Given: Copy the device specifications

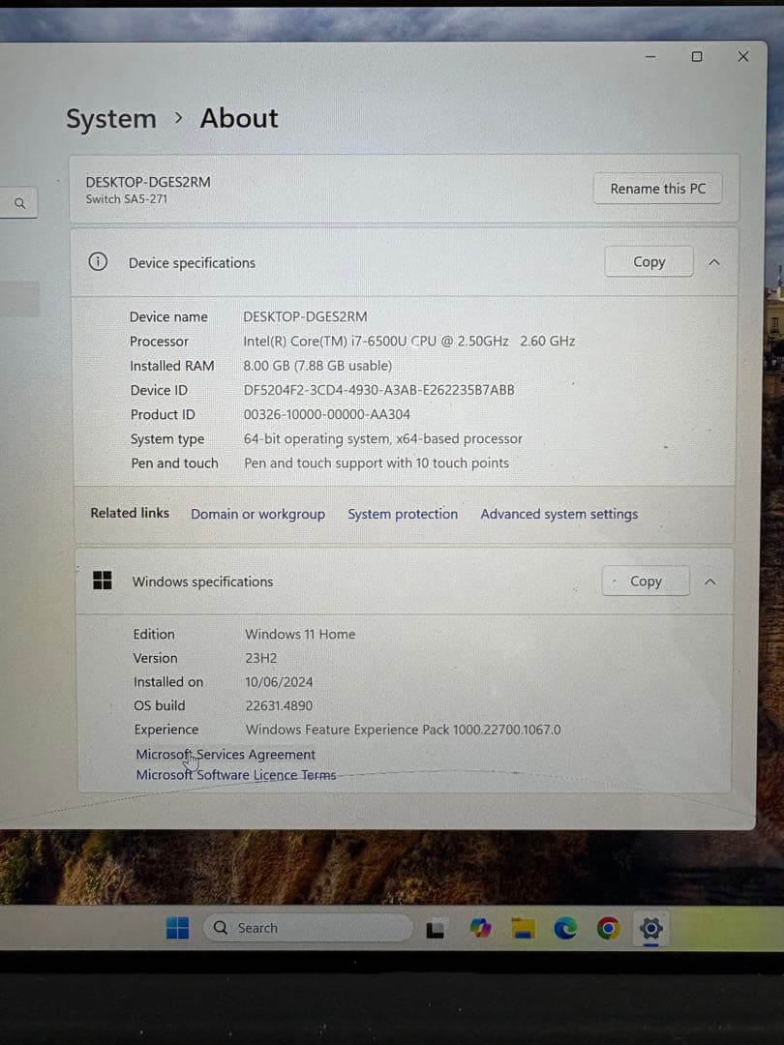Looking at the screenshot, I should tap(648, 261).
